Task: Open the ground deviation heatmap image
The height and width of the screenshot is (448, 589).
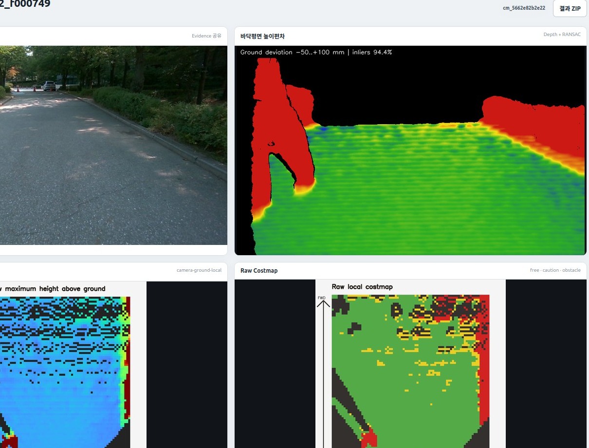Action: point(410,150)
